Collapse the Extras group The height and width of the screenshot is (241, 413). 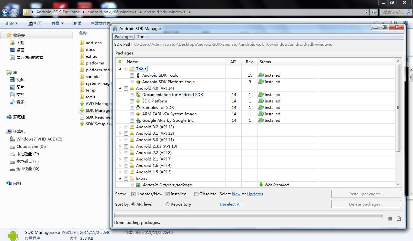tap(120, 178)
